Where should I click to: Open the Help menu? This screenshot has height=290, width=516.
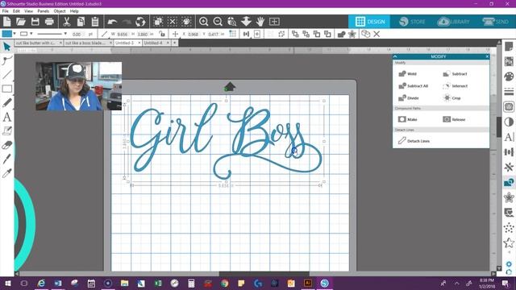[74, 11]
